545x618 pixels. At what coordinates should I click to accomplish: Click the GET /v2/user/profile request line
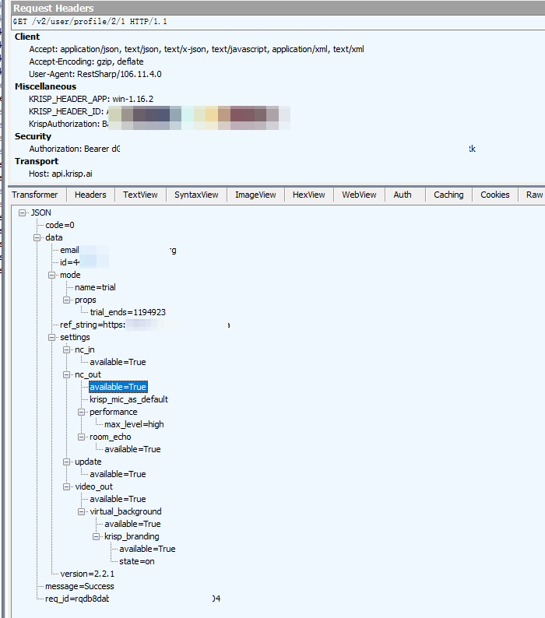pos(90,22)
